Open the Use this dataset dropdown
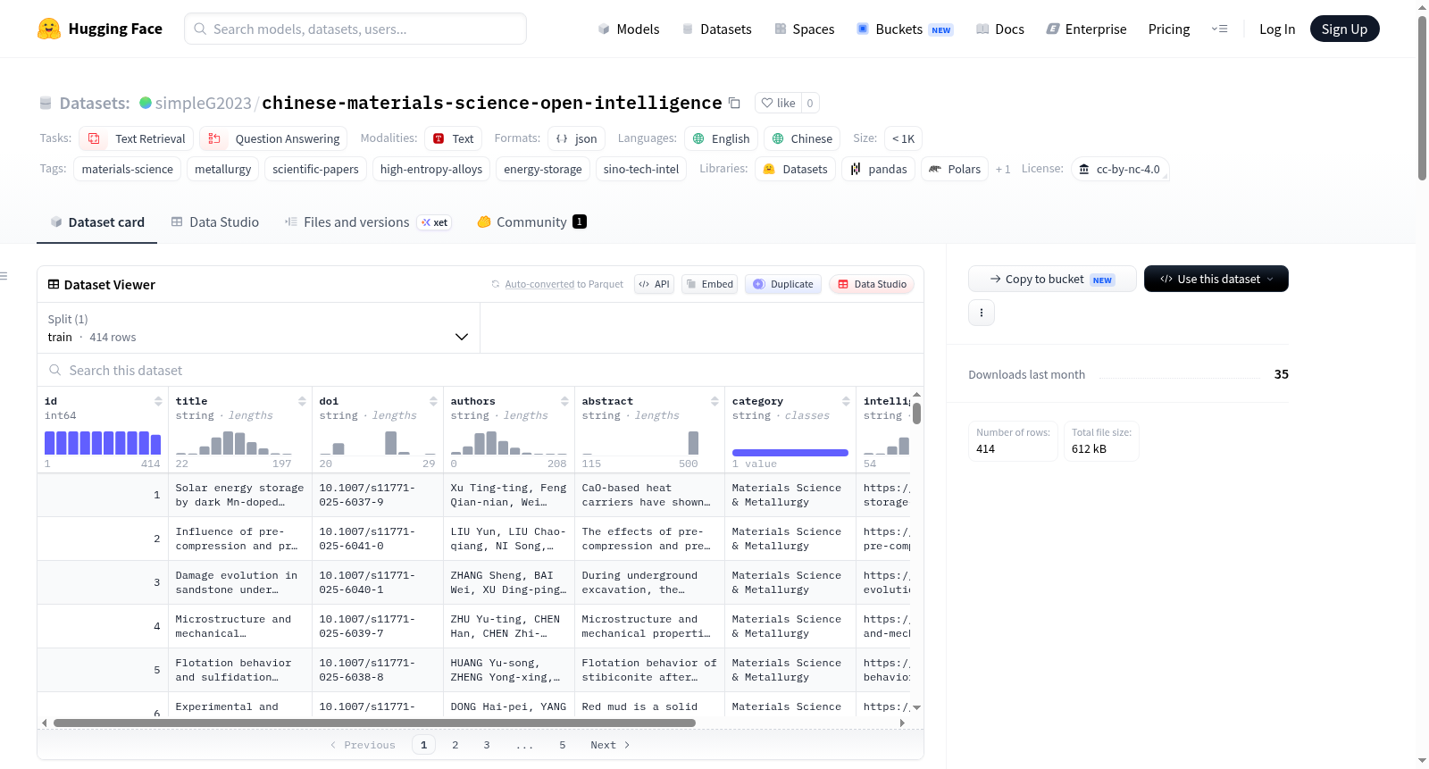Screen dimensions: 1429x769 (1216, 279)
